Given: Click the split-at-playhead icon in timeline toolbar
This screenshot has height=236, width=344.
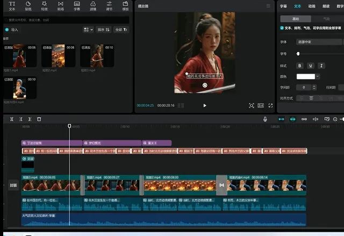Looking at the screenshot, I should click(12, 119).
